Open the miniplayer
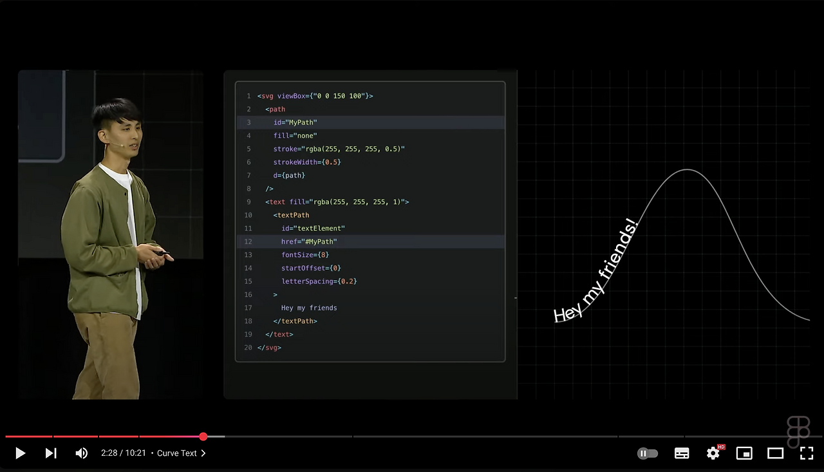 click(x=744, y=453)
